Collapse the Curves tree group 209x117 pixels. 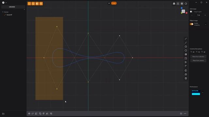[x=3, y=12]
